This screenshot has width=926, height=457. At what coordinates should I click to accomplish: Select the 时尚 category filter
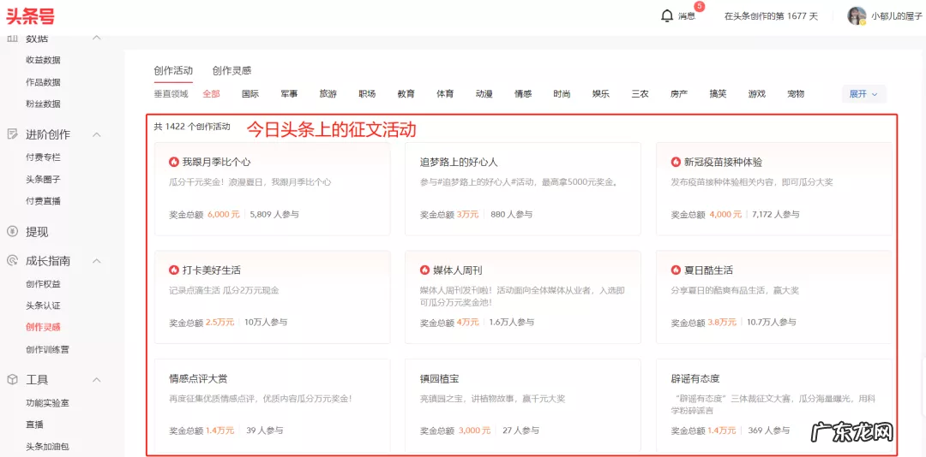pyautogui.click(x=562, y=94)
